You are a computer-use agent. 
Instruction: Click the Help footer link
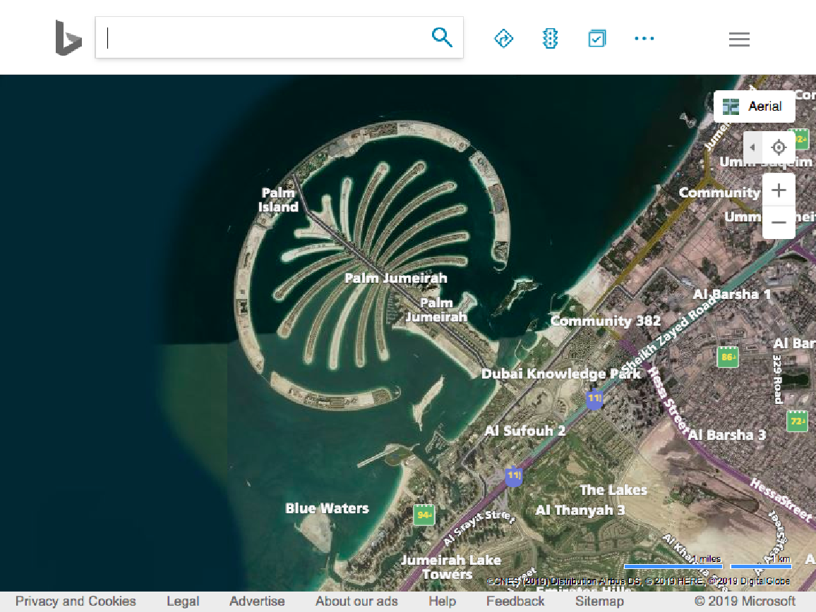pos(442,601)
